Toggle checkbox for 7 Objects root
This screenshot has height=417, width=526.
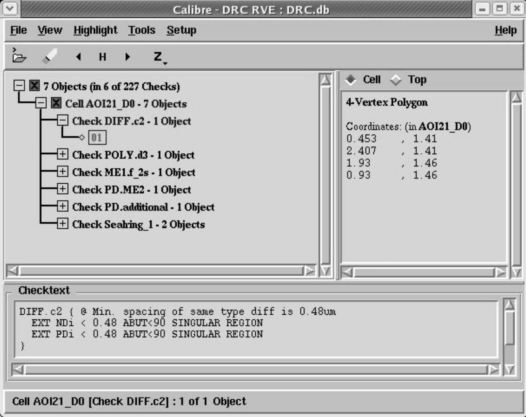tap(34, 85)
